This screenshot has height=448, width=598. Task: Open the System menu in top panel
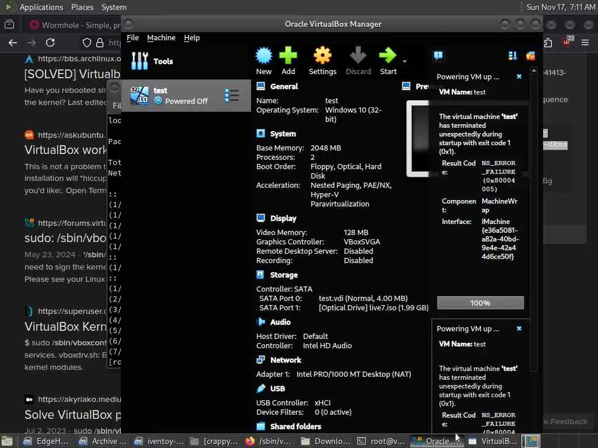tap(114, 7)
